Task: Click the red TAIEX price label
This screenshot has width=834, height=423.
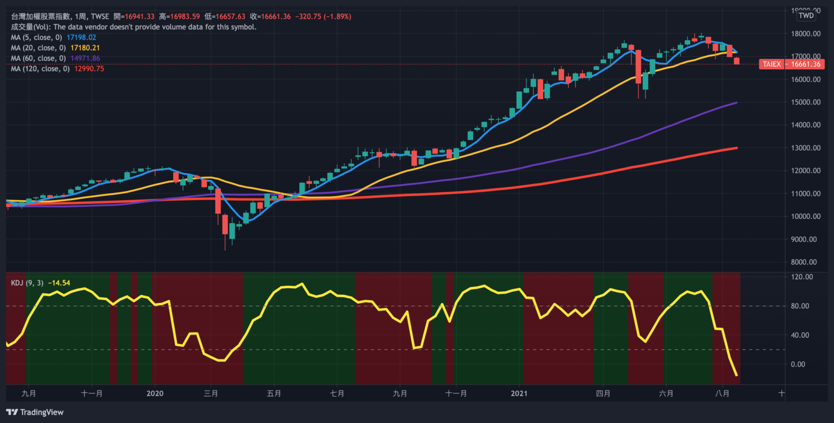Action: coord(771,64)
